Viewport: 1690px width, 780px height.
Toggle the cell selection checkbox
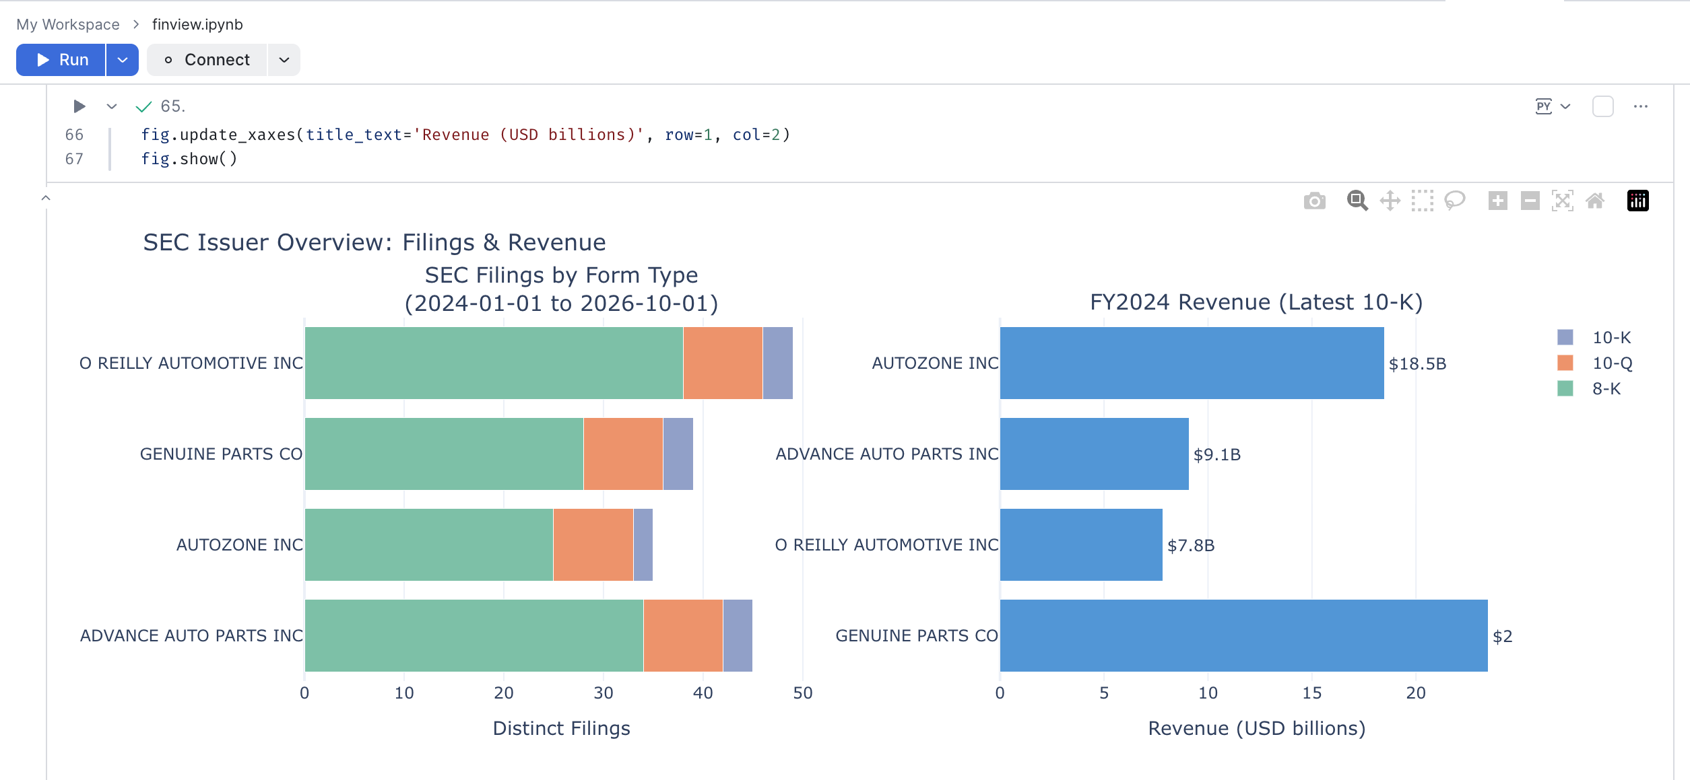tap(1602, 106)
